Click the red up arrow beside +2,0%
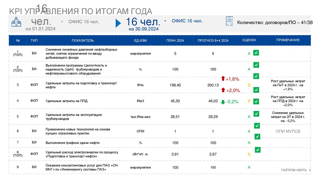The width and height of the screenshot is (319, 179). 223,90
